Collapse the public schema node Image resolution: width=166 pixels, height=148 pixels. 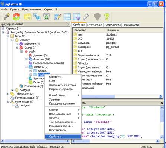[22, 52]
